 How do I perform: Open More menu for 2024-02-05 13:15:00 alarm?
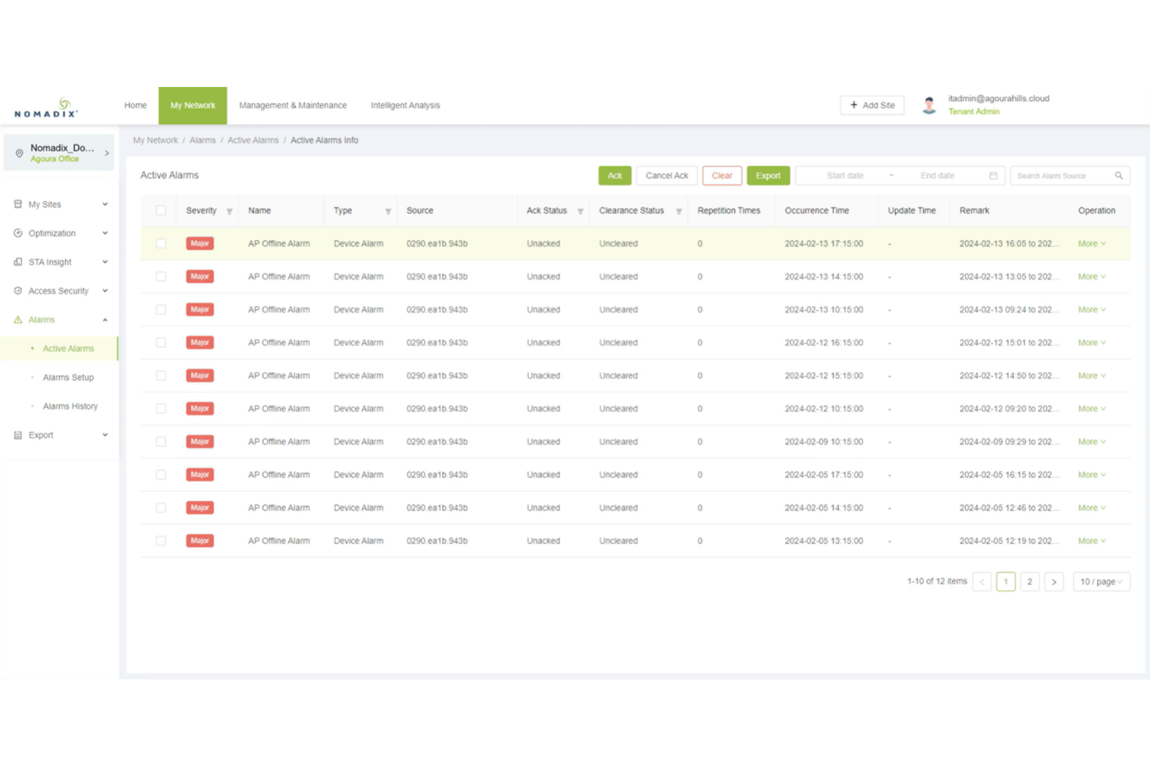[x=1092, y=541]
